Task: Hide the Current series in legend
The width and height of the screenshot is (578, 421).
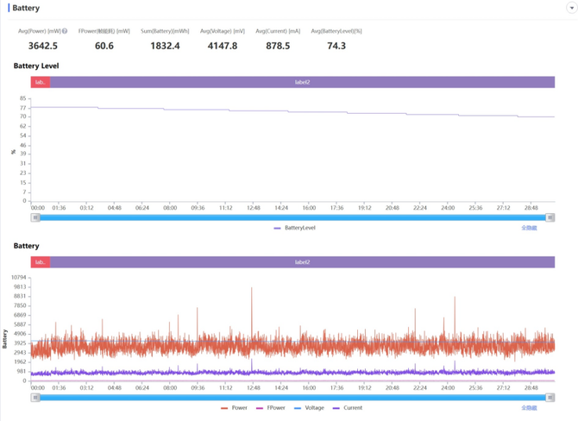Action: tap(348, 408)
